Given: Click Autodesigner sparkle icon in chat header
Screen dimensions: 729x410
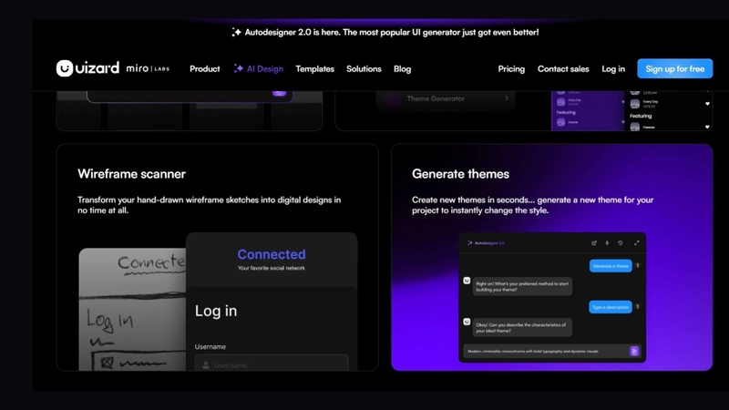Looking at the screenshot, I should coord(470,242).
